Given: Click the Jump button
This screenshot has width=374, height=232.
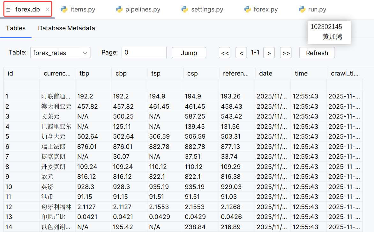Looking at the screenshot, I should coord(189,53).
